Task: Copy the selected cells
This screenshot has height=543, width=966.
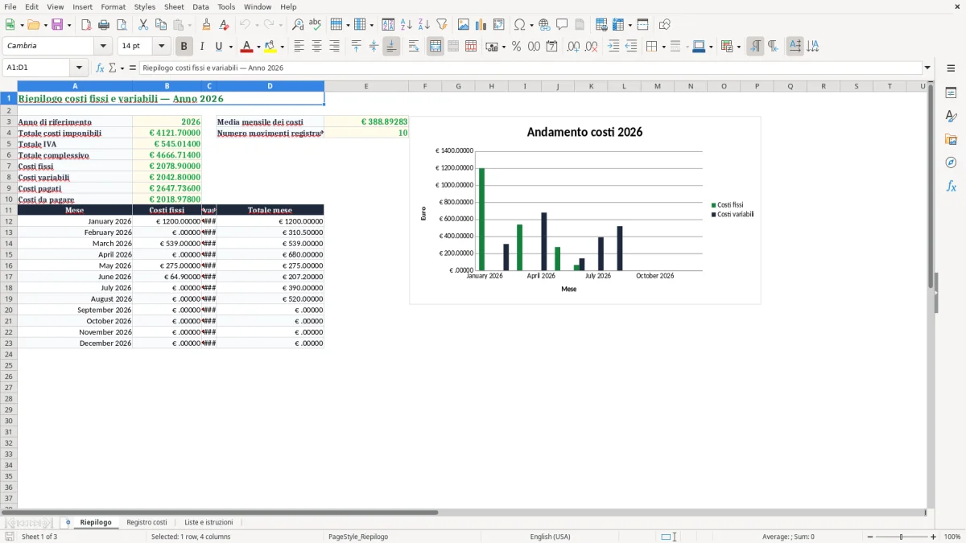Action: tap(161, 25)
